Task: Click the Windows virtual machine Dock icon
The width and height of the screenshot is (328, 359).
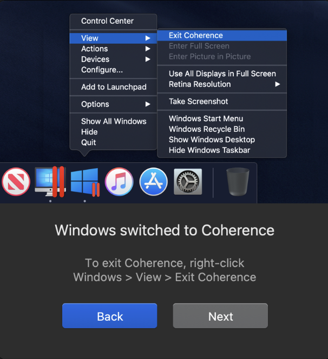Action: (85, 182)
